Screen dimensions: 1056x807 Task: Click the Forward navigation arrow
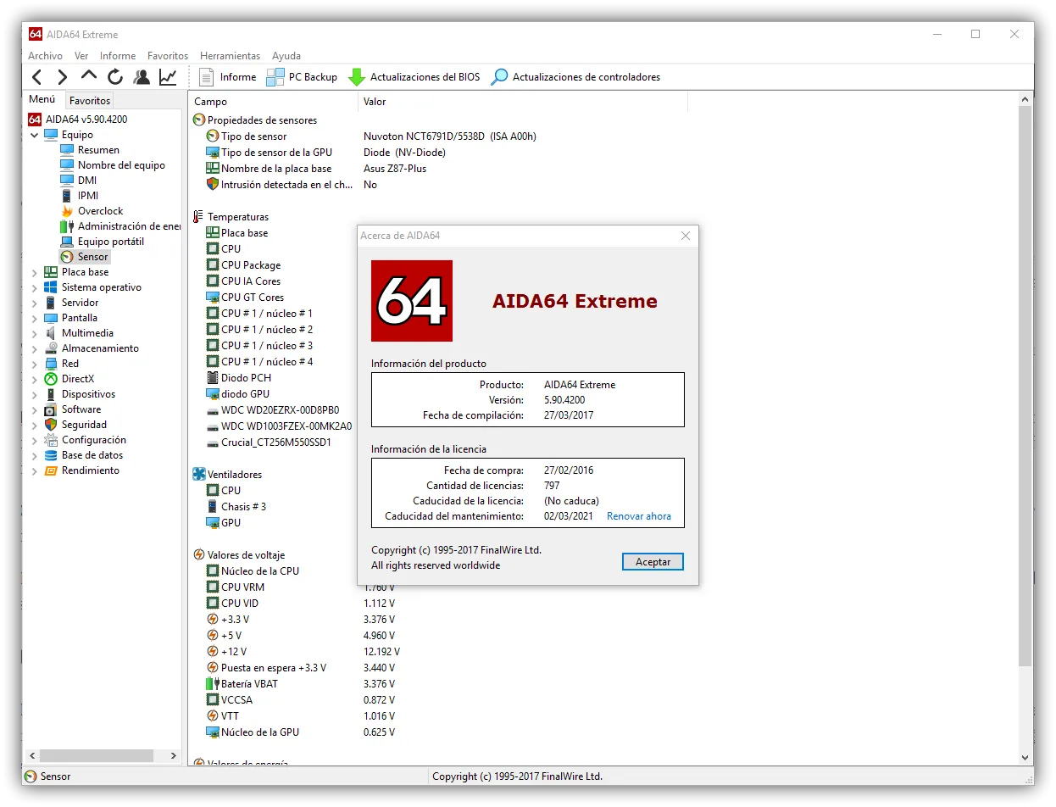pos(62,77)
